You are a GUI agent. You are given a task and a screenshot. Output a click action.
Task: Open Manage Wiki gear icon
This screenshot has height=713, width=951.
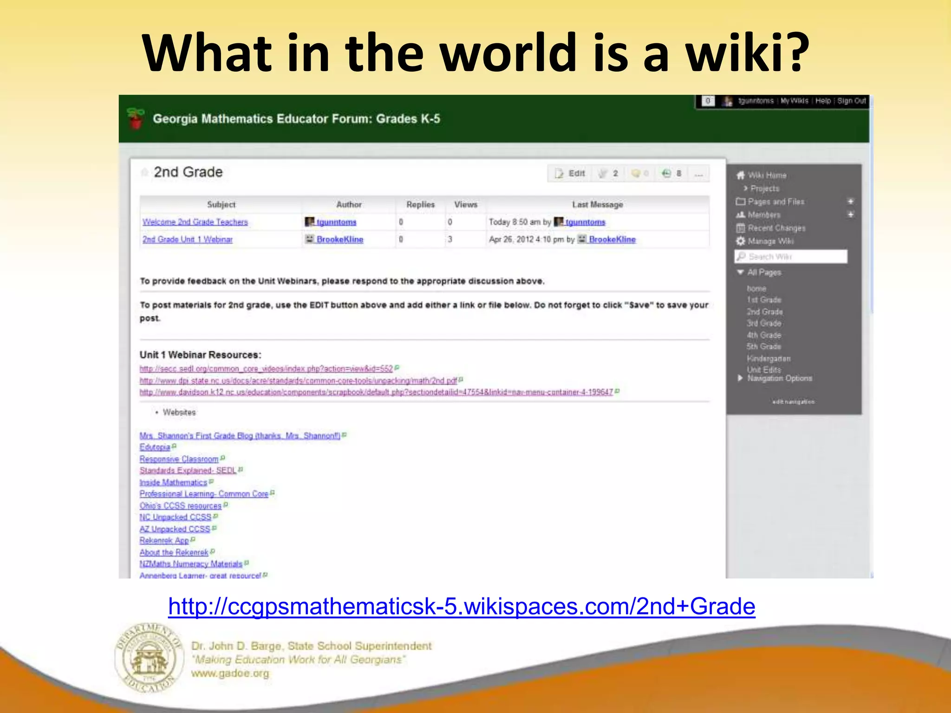(x=741, y=241)
